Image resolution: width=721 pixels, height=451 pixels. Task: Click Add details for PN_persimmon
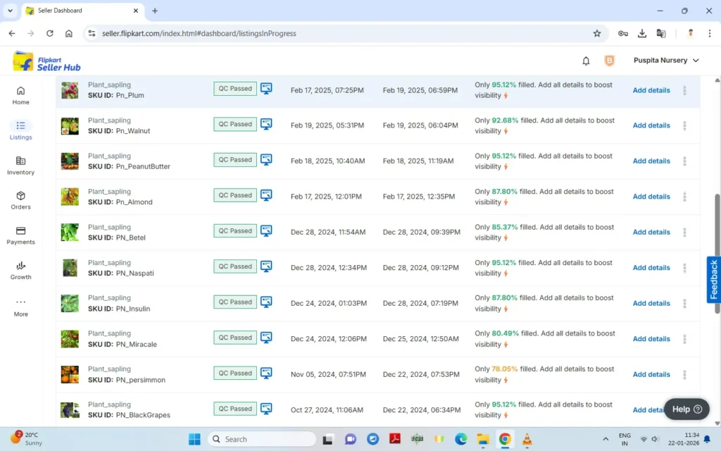tap(651, 375)
